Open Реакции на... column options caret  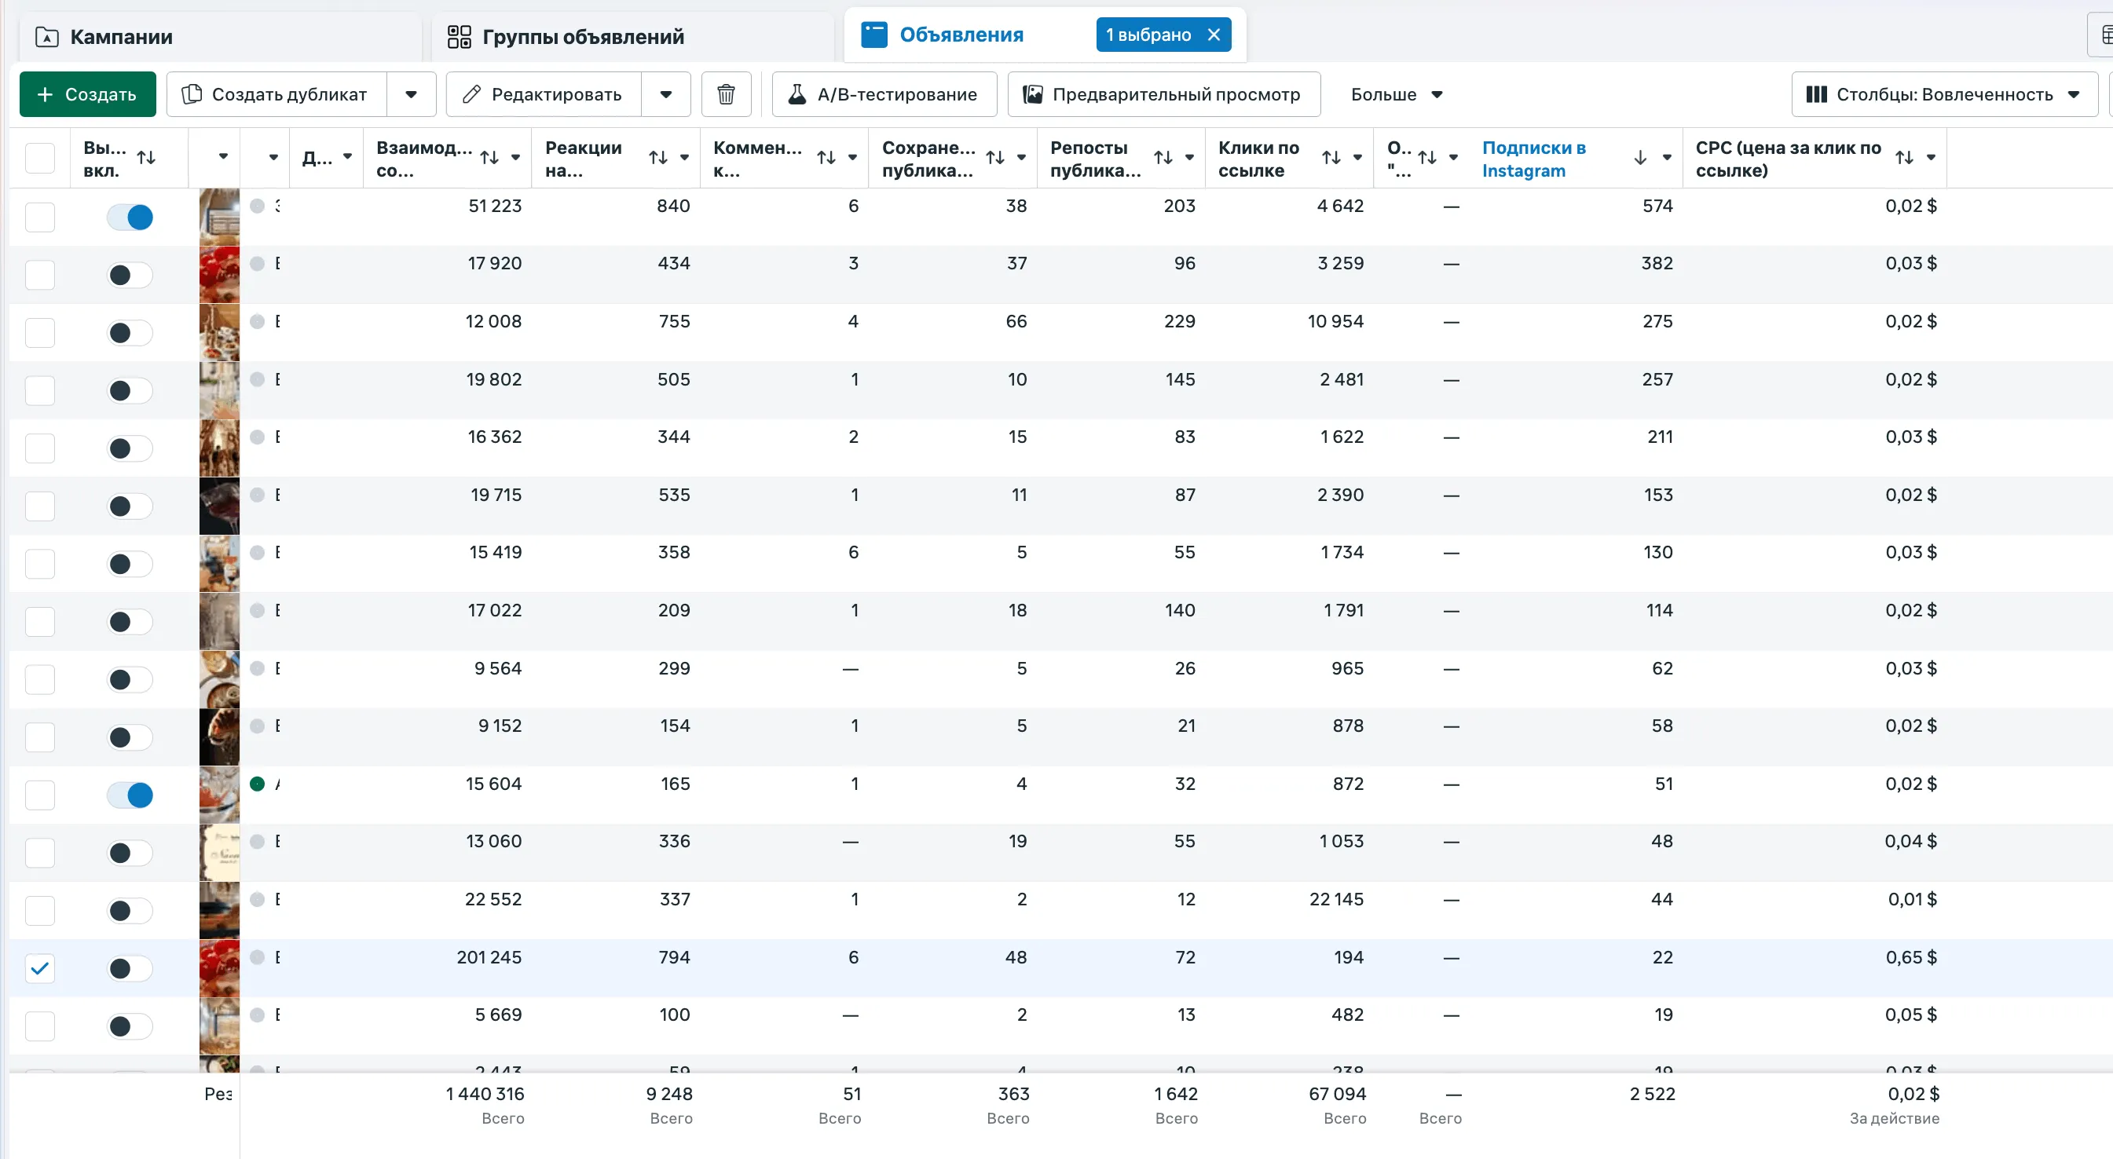pos(684,158)
